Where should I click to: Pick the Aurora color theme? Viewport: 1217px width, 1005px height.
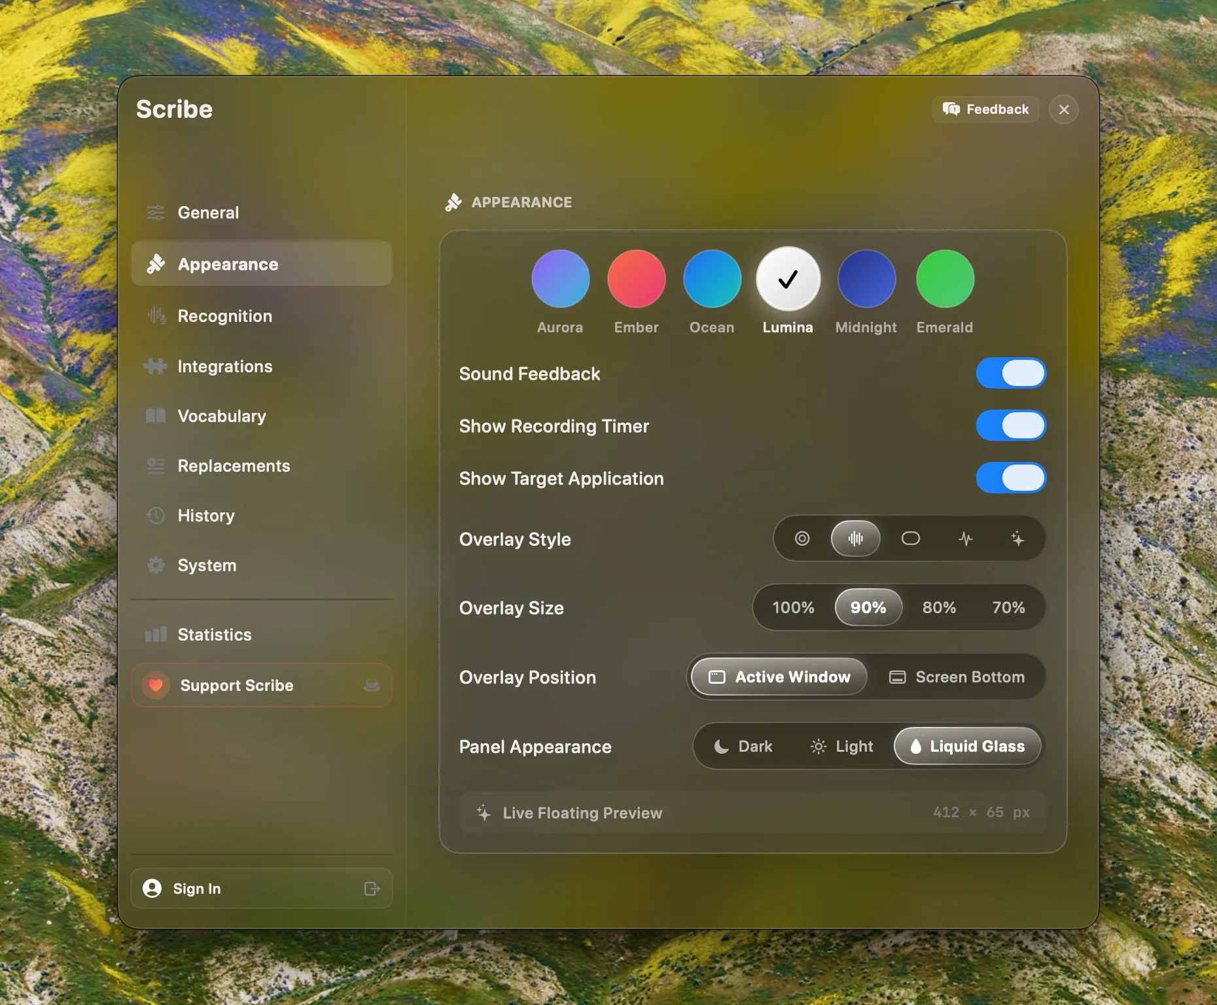pyautogui.click(x=561, y=279)
